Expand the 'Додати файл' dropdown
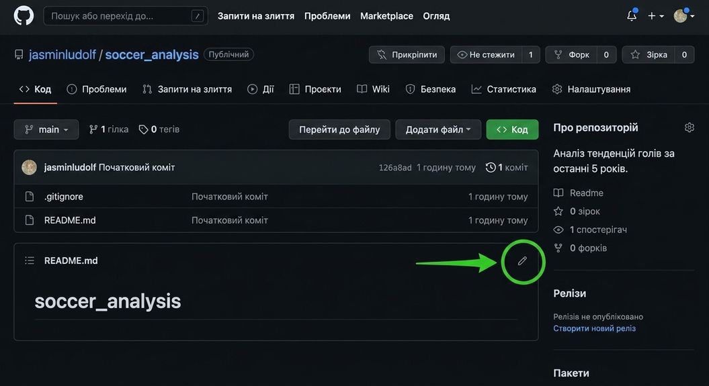Viewport: 709px width, 386px height. [x=438, y=130]
